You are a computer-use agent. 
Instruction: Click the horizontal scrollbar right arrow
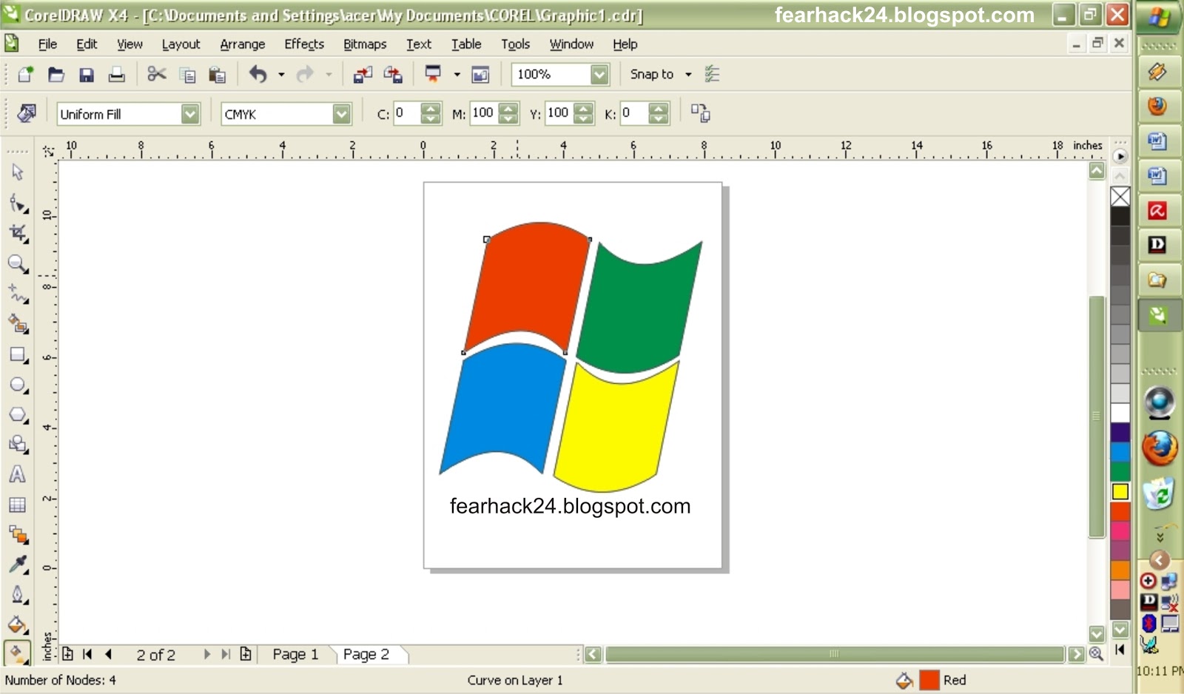1077,654
